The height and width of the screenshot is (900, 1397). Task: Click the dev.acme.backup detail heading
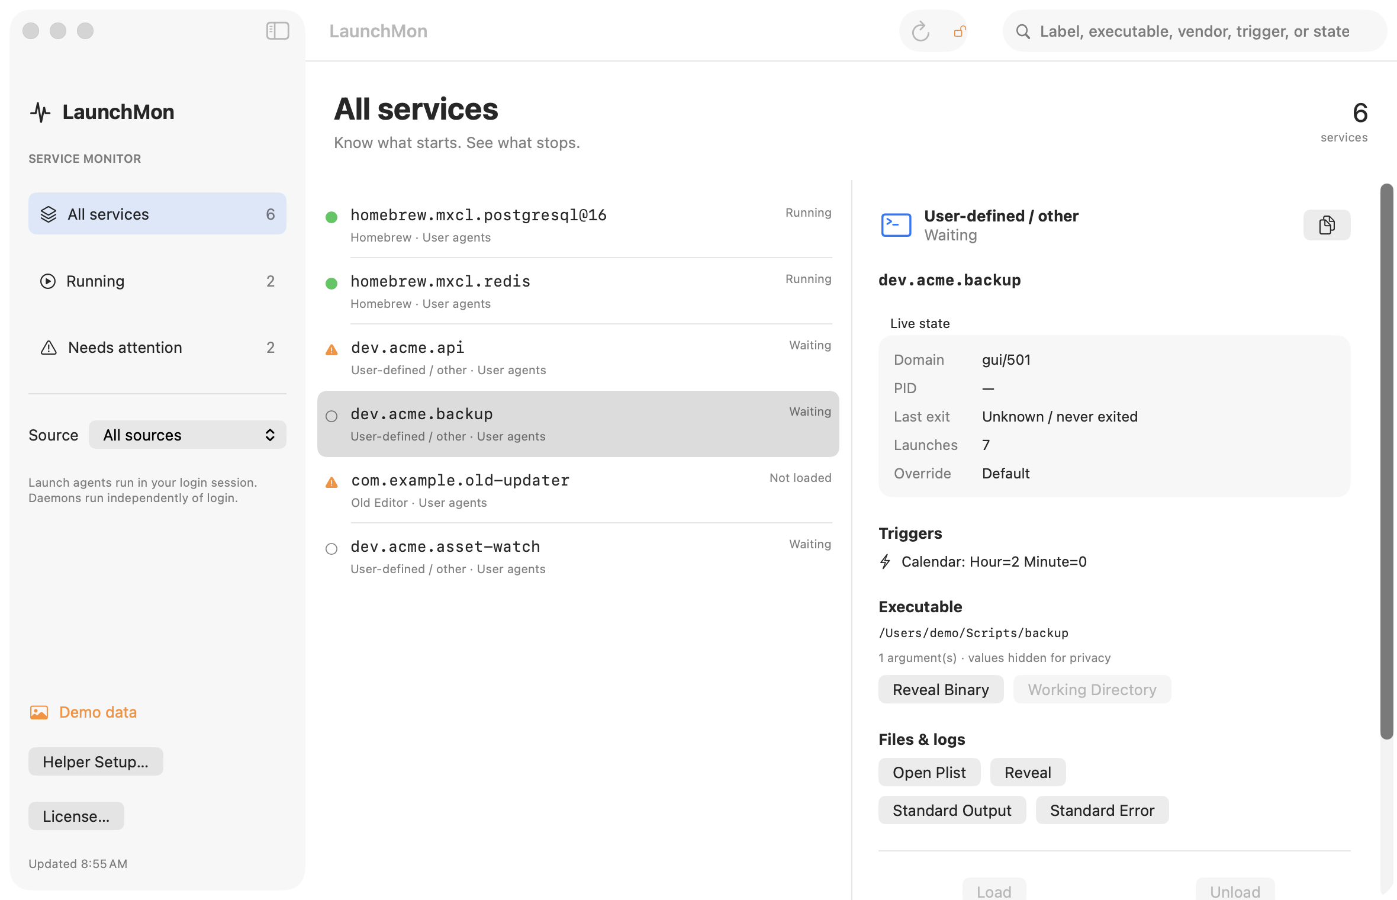(x=949, y=280)
